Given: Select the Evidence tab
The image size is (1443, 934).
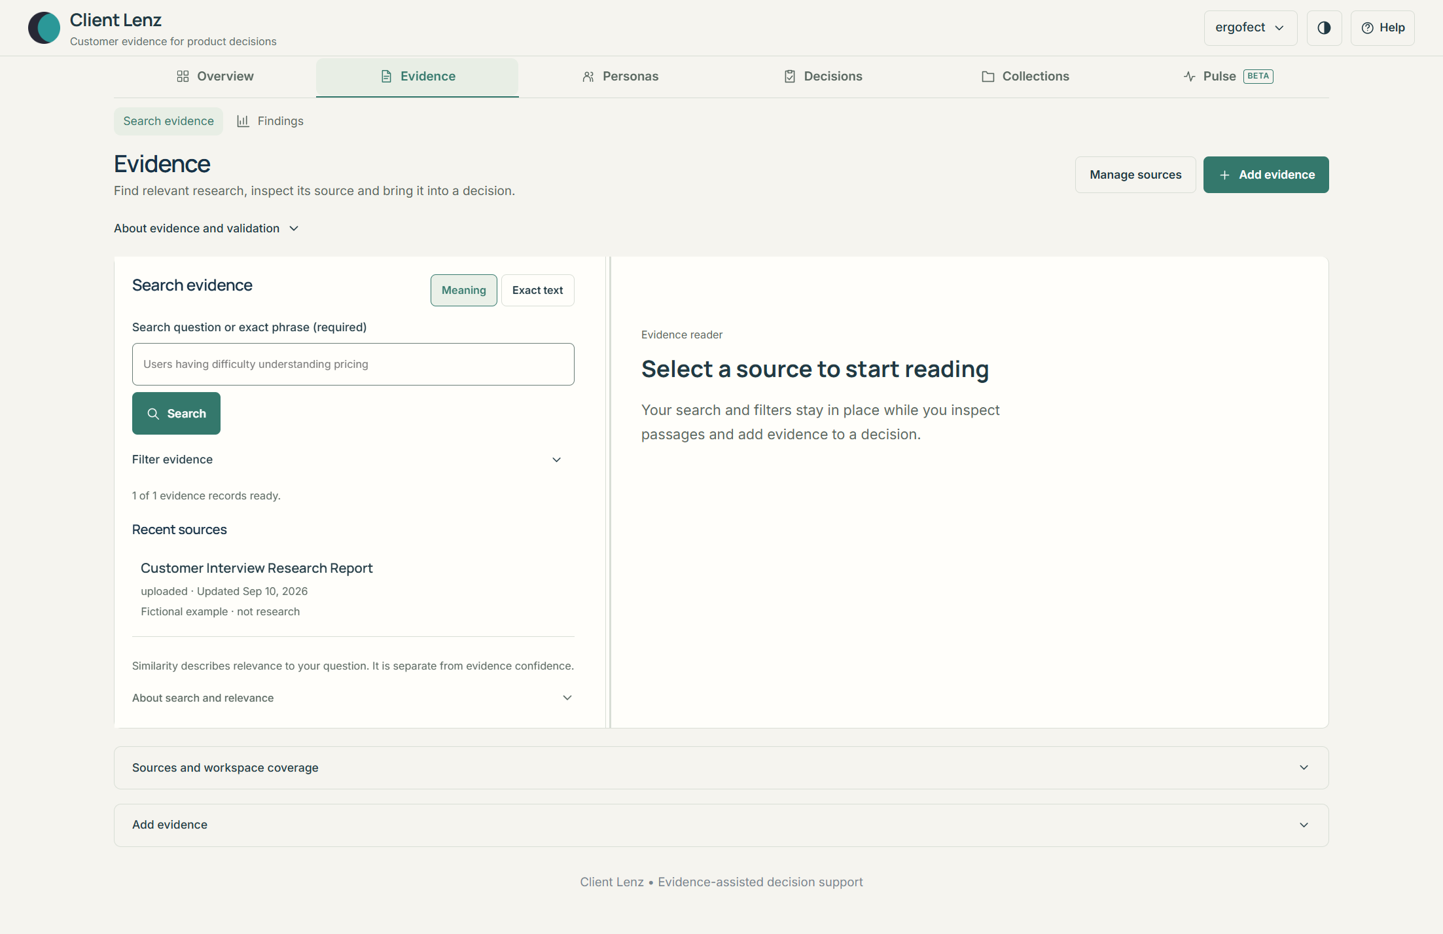Looking at the screenshot, I should click(418, 77).
